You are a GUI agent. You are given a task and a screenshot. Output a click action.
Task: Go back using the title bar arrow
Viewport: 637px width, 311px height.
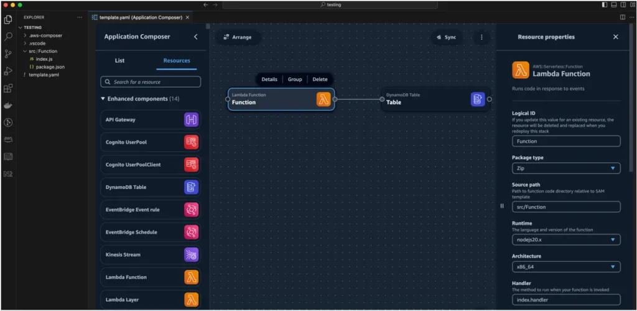205,5
